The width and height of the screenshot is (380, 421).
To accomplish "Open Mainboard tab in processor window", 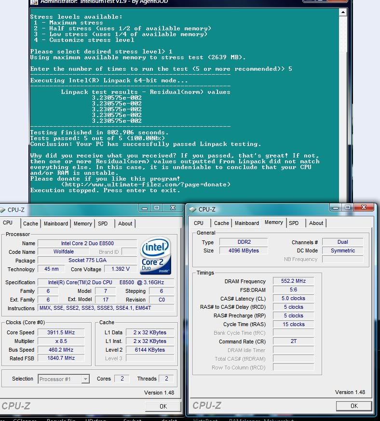I will [56, 224].
